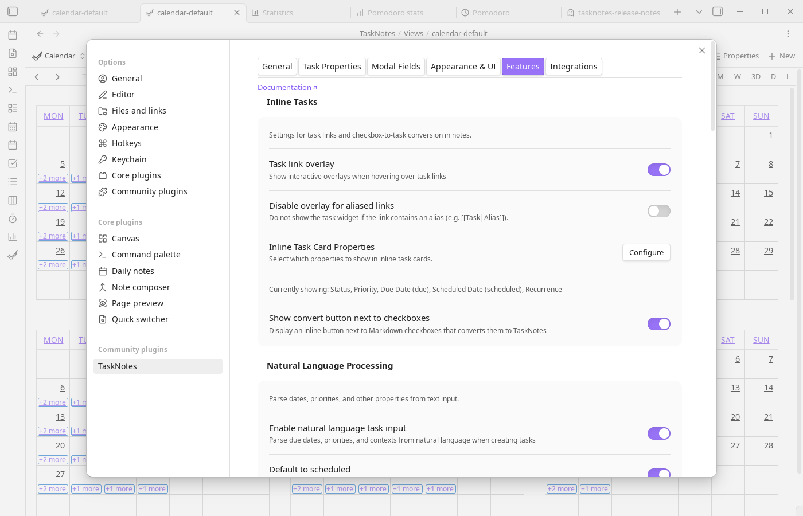Expand the tab overflow chevron near plus
The width and height of the screenshot is (803, 516).
click(x=698, y=12)
